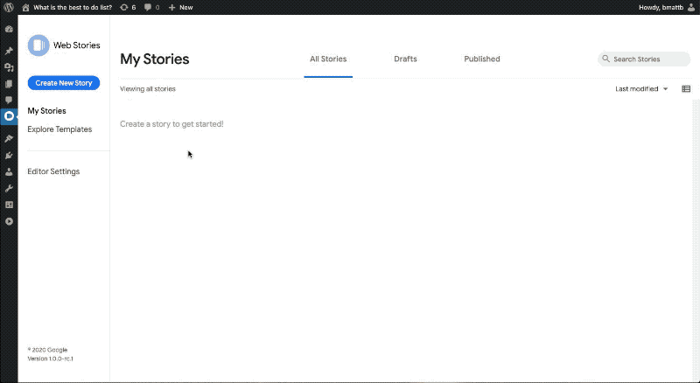This screenshot has height=383, width=700.
Task: Click the 'Web Stories' title text
Action: [x=77, y=45]
